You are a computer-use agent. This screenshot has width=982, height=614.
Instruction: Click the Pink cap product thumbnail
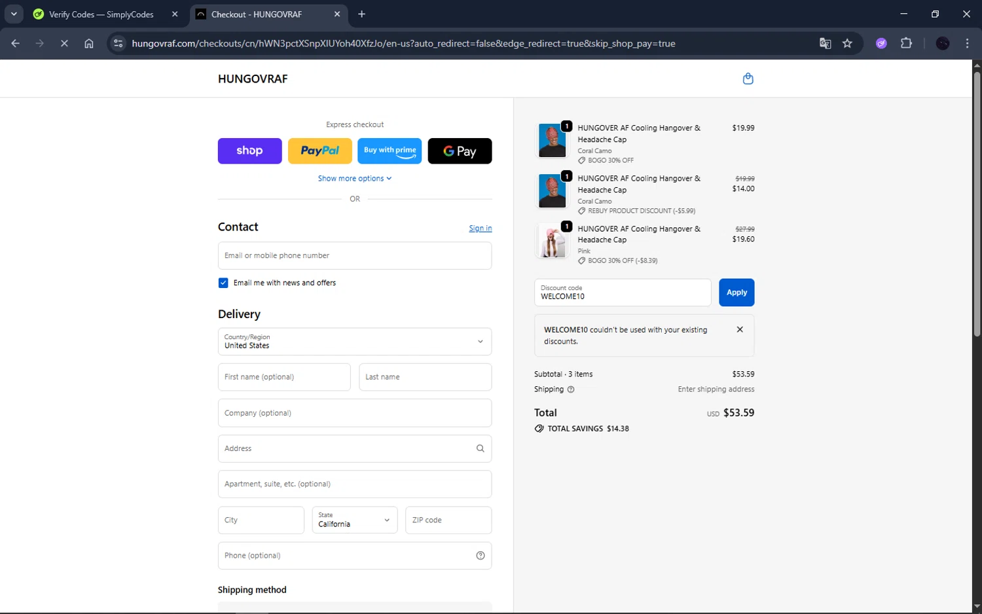(552, 241)
